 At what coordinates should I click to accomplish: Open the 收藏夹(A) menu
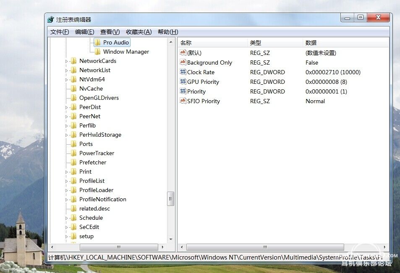tap(139, 32)
